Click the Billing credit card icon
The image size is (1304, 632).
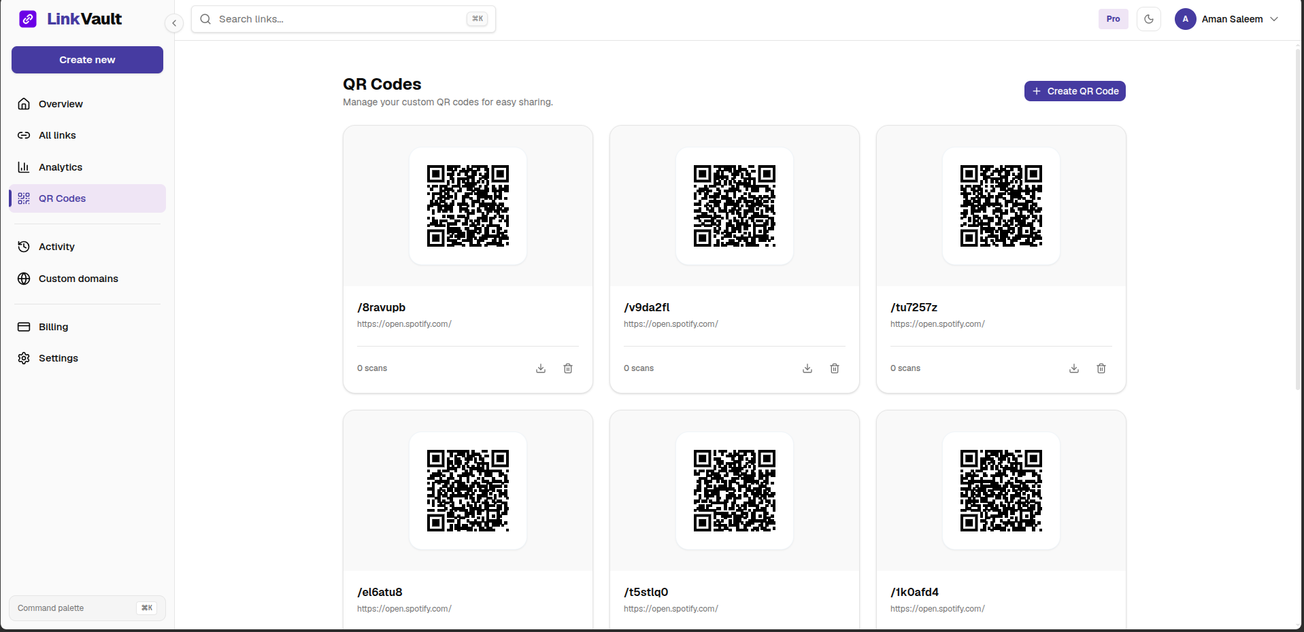[x=24, y=327]
